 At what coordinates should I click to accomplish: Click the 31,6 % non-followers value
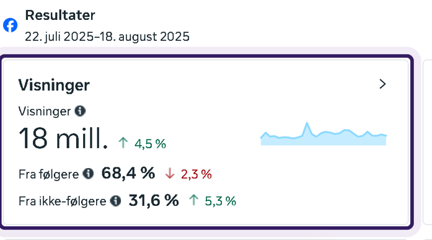154,200
